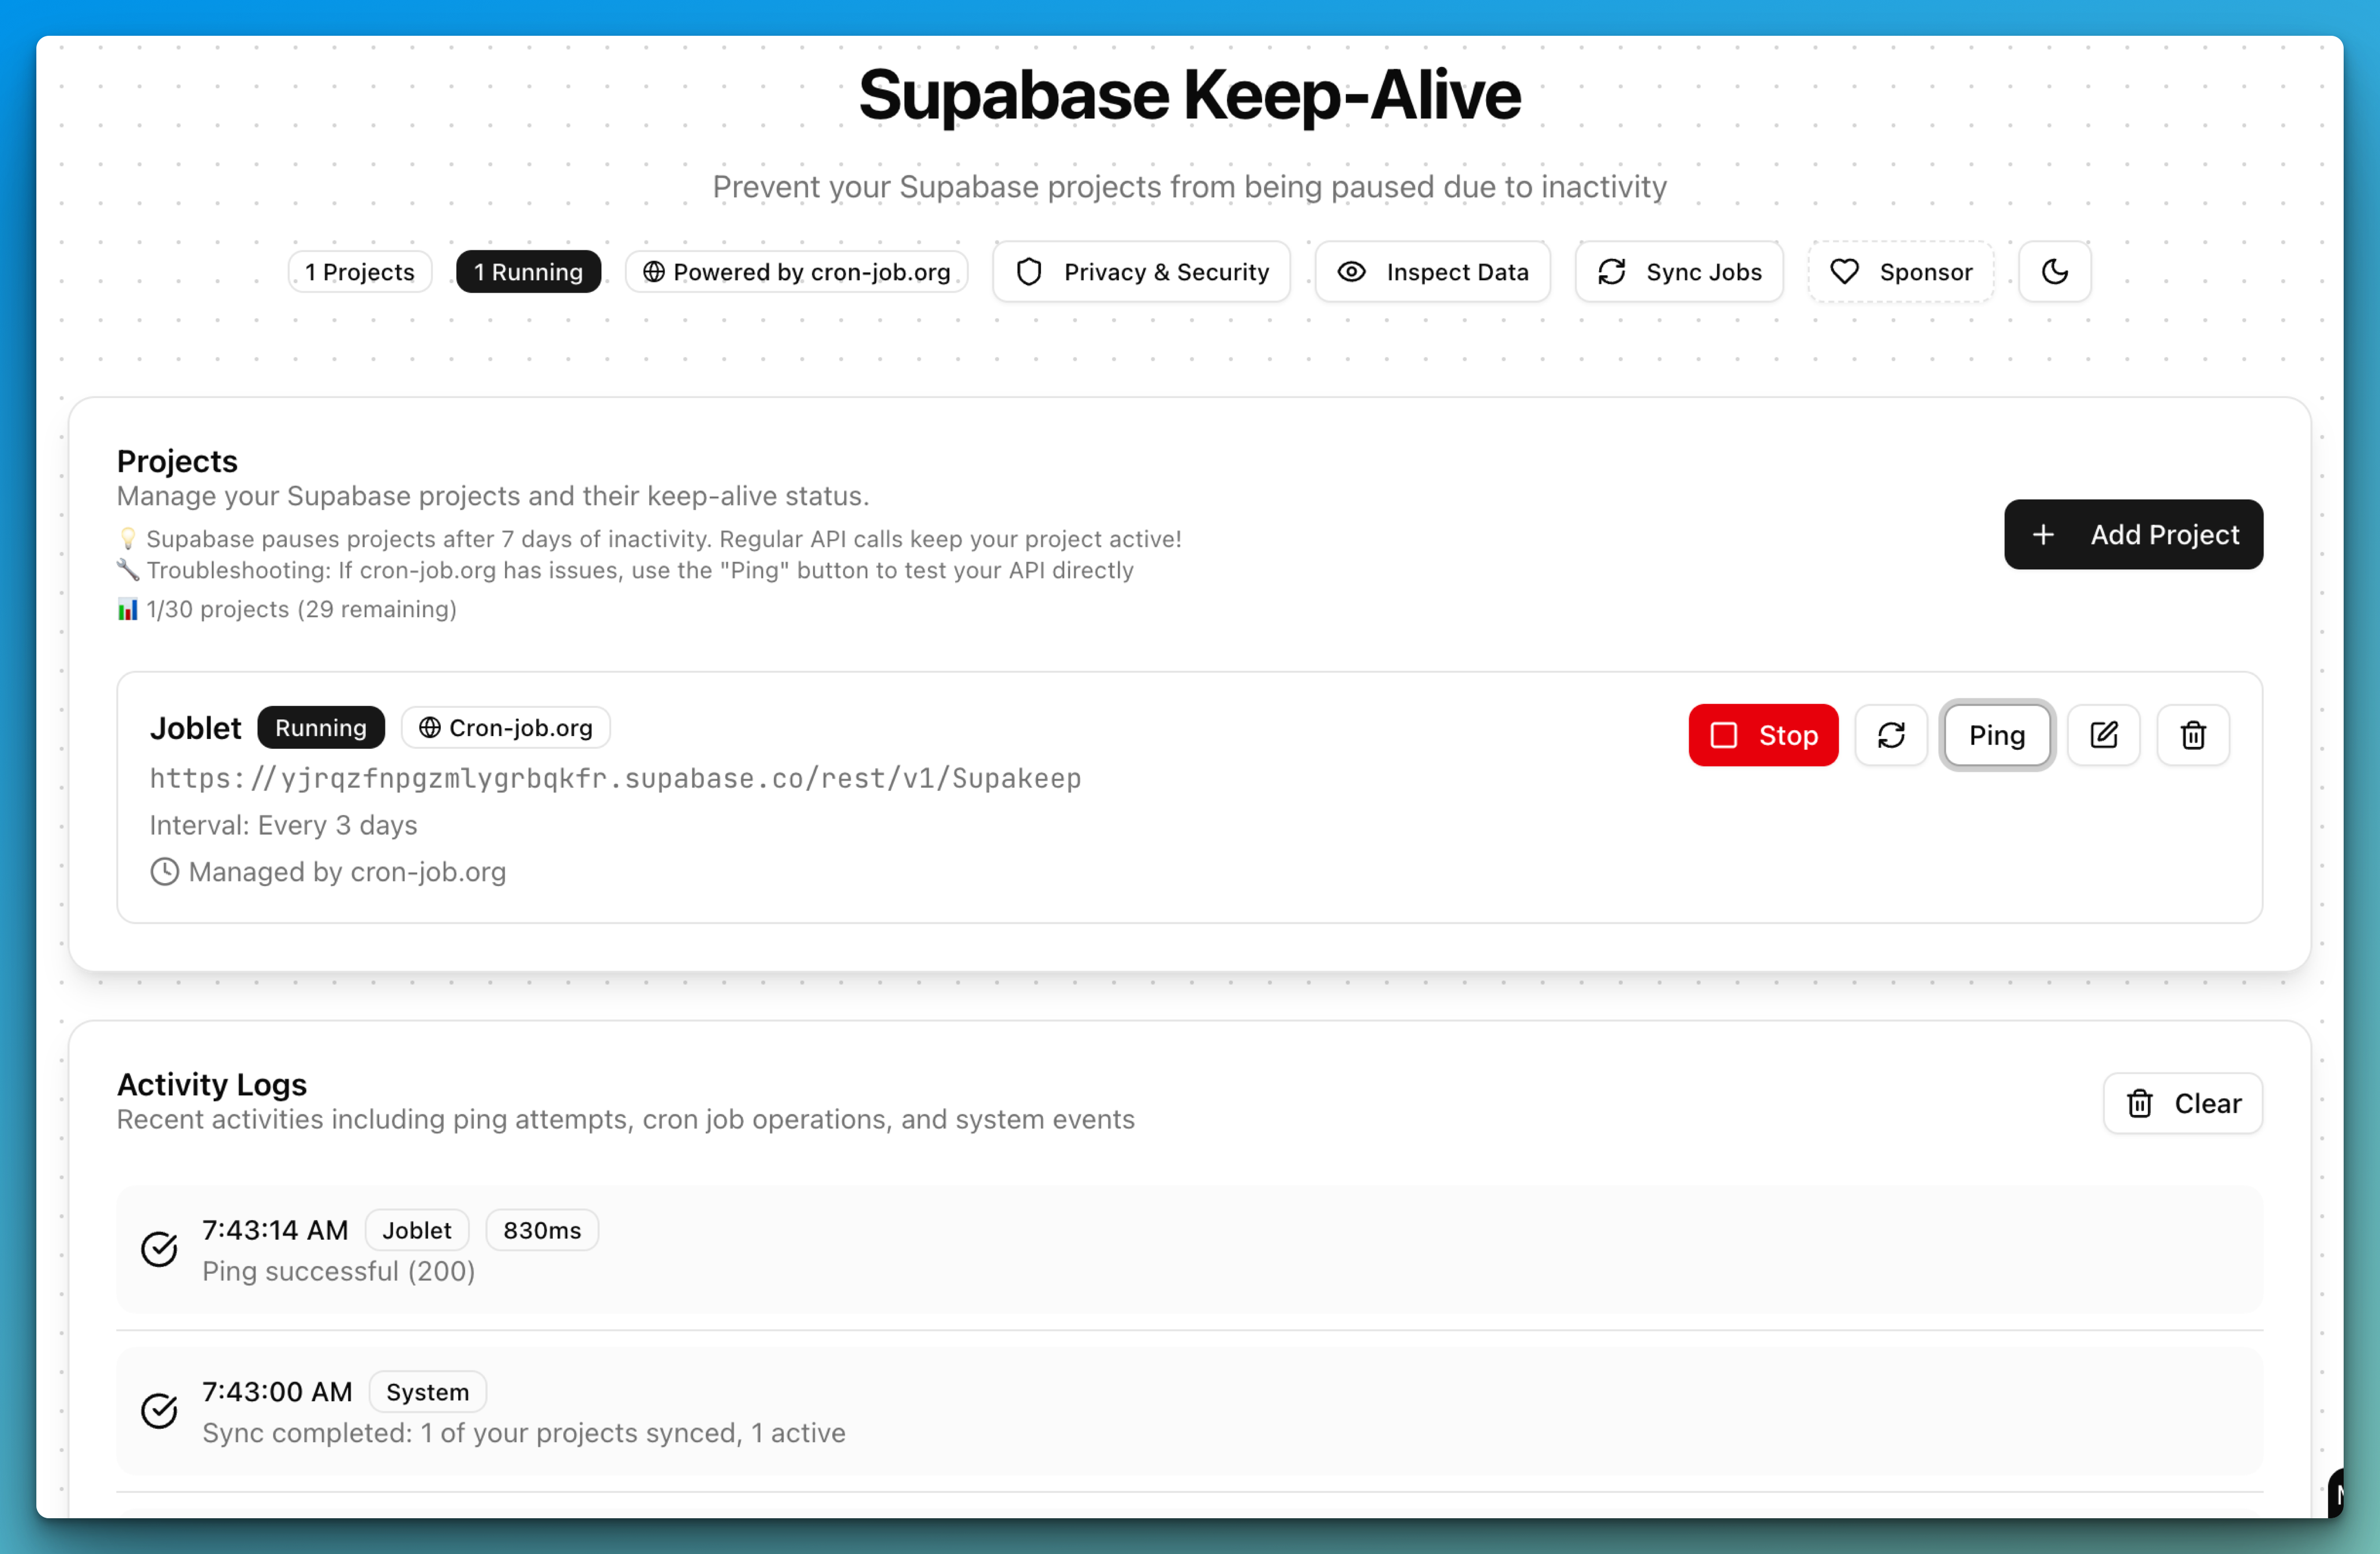Click the System tag in log entry
The width and height of the screenshot is (2380, 1554).
[427, 1392]
